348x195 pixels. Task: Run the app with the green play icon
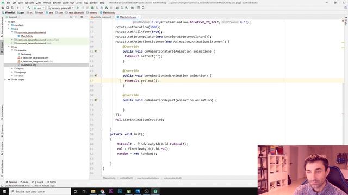click(x=78, y=8)
